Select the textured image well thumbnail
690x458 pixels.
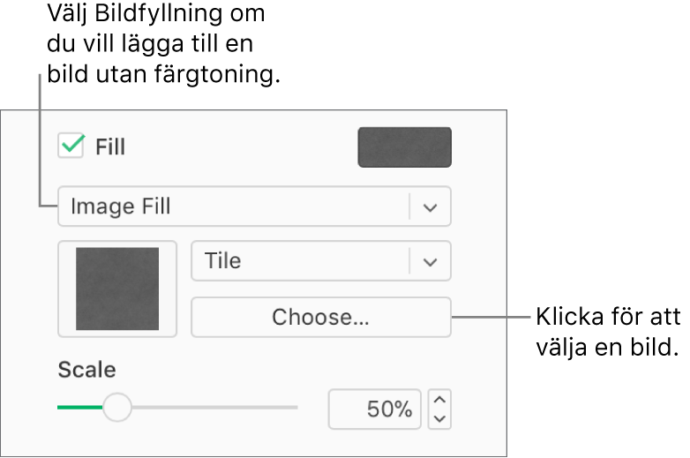117,289
